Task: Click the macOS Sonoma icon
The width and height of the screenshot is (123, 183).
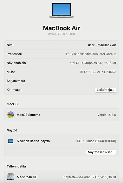Action: click(10, 115)
